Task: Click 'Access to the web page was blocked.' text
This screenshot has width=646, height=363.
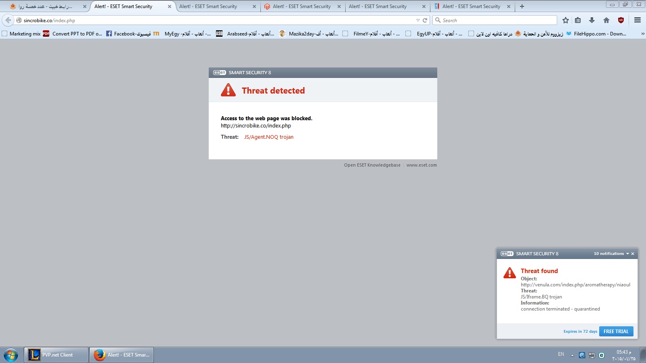Action: (x=266, y=119)
